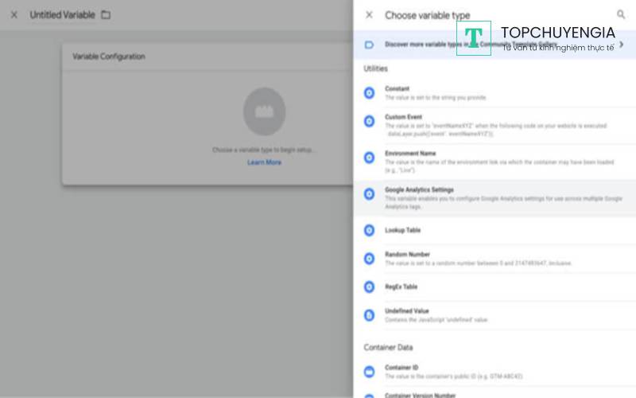
Task: Close the Untitled Variable editor
Action: click(x=14, y=15)
